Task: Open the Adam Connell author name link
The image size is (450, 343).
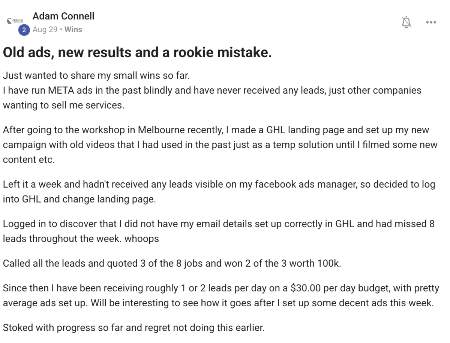Action: [x=63, y=16]
